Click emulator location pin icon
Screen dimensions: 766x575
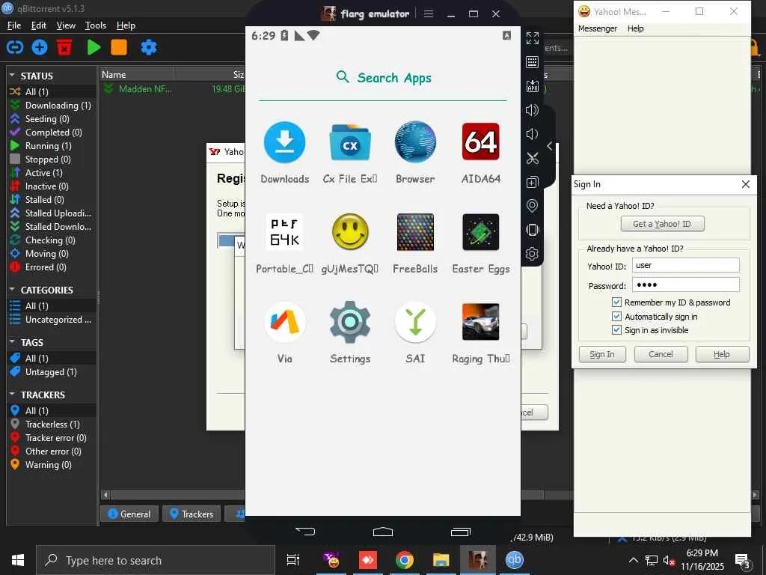tap(533, 206)
